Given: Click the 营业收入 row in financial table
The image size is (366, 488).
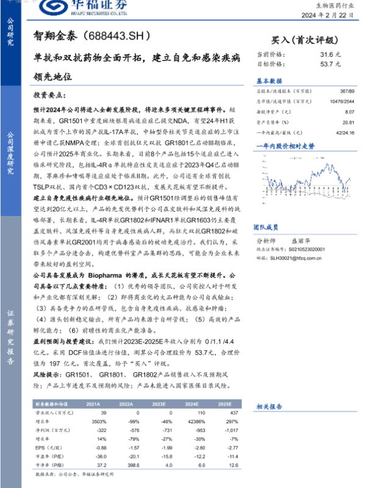Looking at the screenshot, I should [x=43, y=413].
